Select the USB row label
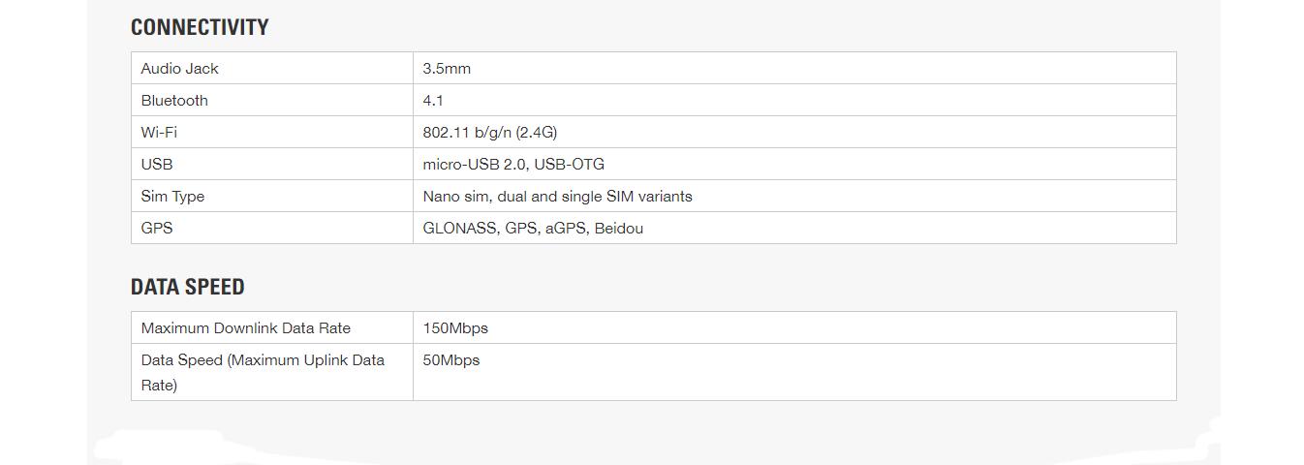 pos(157,165)
